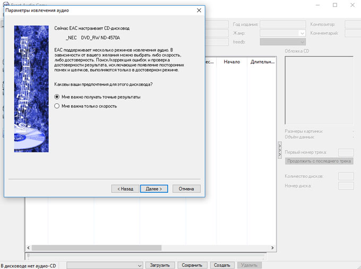Go back with "< Назад" button
The height and width of the screenshot is (269, 361).
pyautogui.click(x=125, y=189)
